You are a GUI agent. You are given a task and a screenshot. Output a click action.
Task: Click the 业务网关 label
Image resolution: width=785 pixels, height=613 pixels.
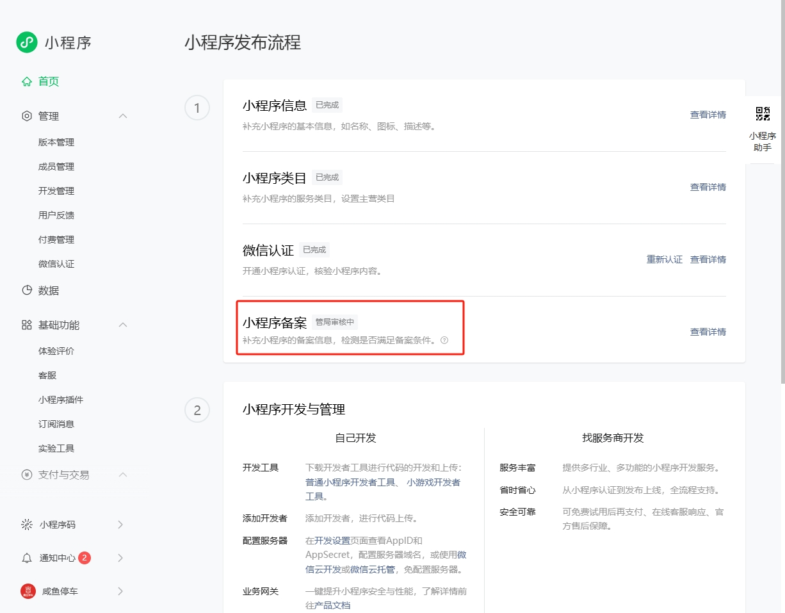(261, 591)
